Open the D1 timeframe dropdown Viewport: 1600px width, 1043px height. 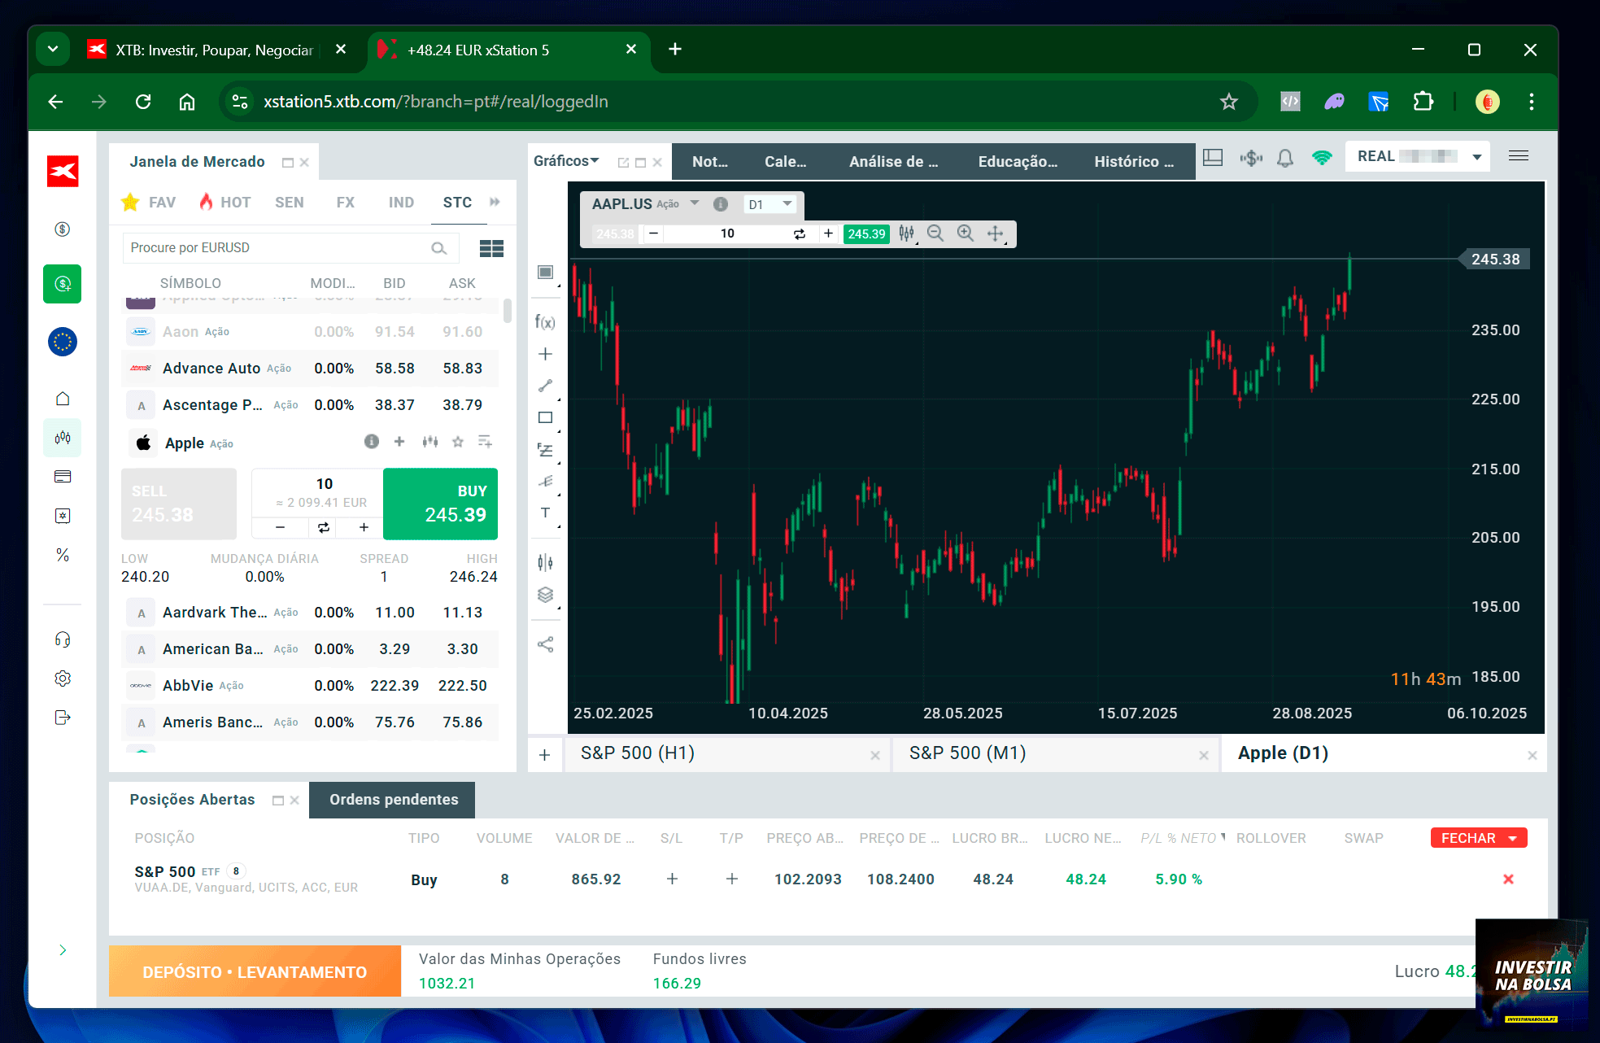click(770, 203)
